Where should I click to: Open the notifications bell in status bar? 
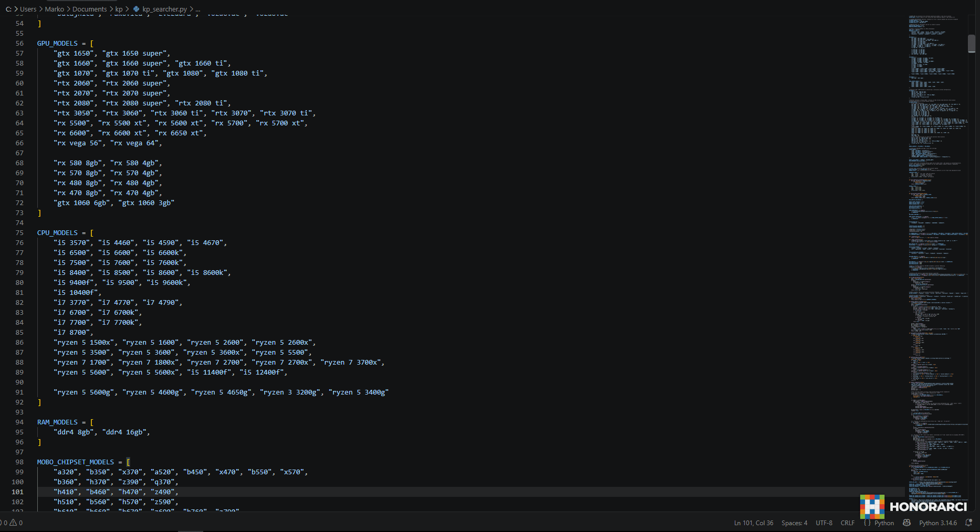[968, 523]
